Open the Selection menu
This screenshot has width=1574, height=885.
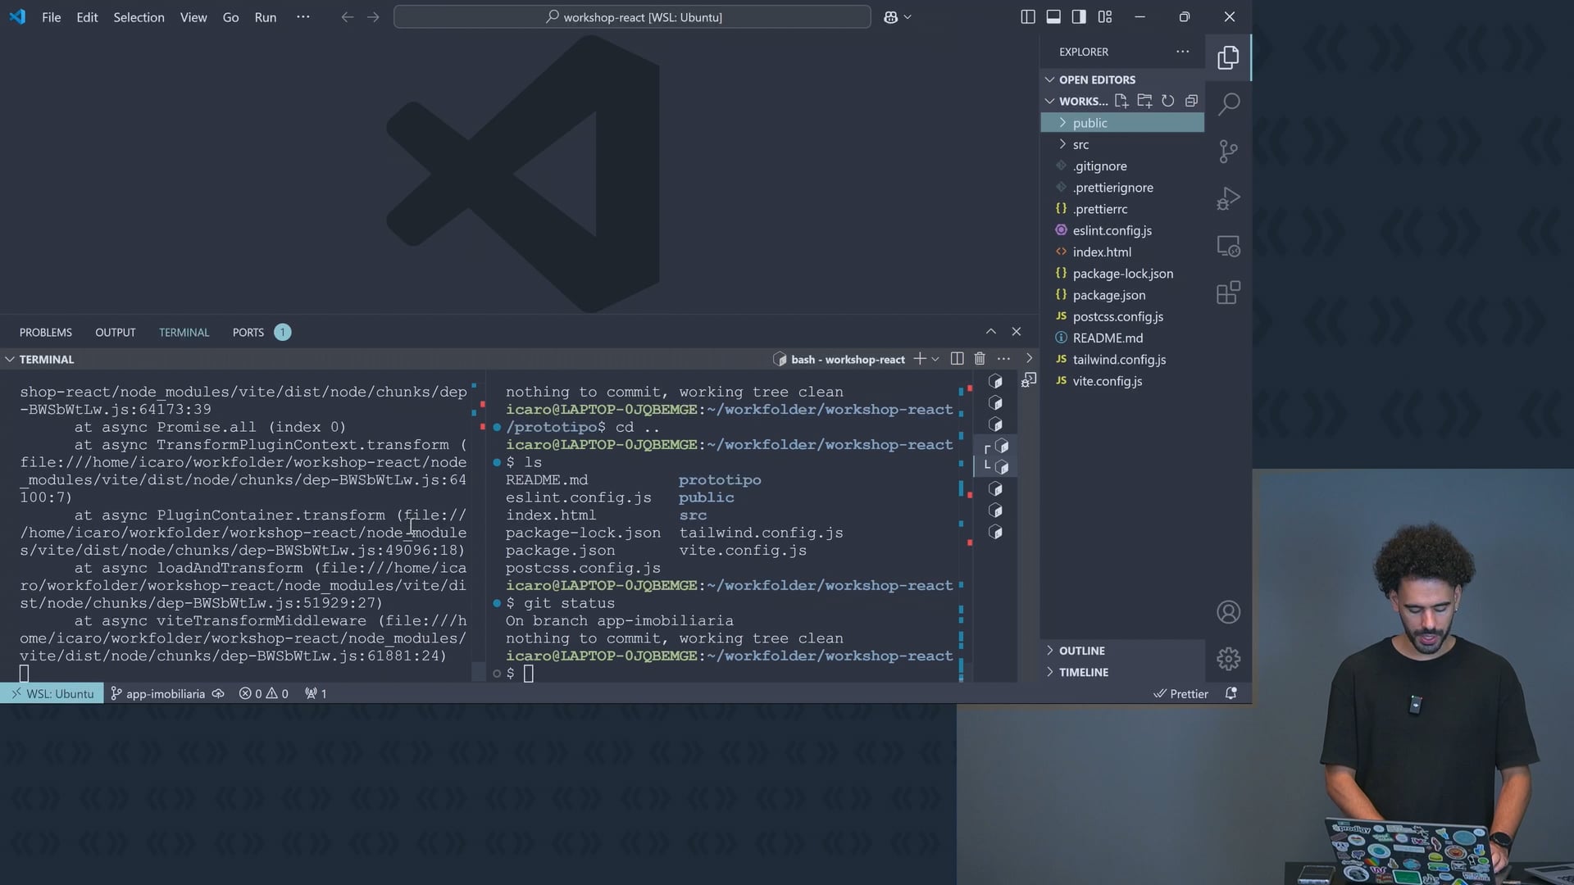[139, 17]
